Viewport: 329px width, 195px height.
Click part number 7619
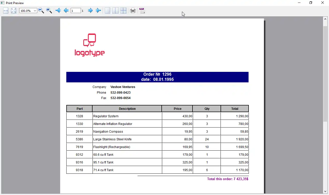click(79, 147)
